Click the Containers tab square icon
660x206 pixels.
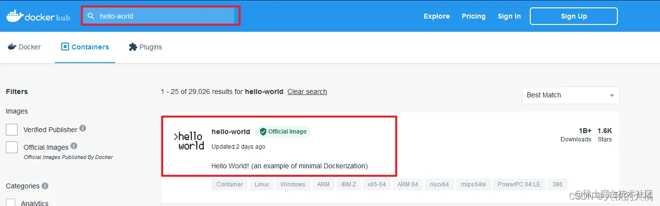pos(65,47)
